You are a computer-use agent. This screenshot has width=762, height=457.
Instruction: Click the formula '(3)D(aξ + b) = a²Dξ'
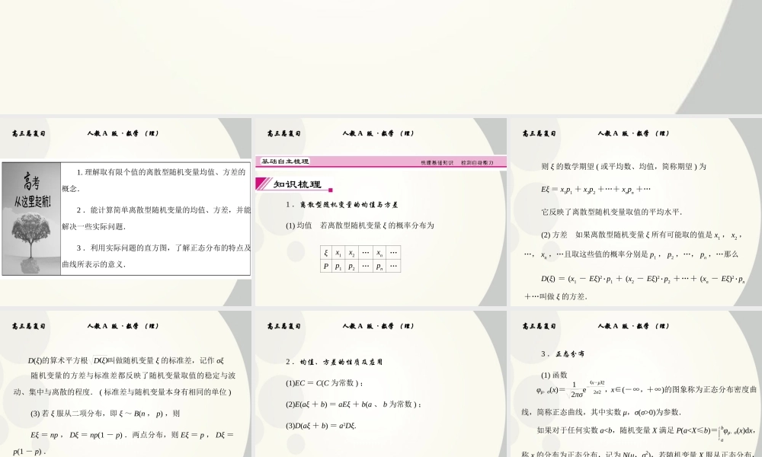click(x=322, y=426)
